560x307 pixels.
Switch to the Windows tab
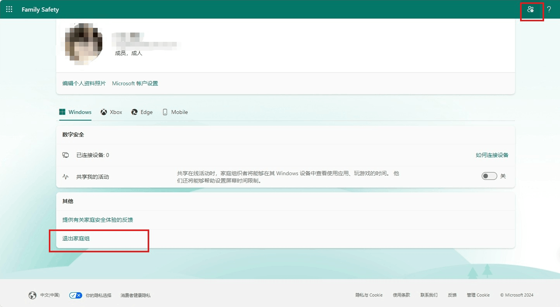click(x=75, y=112)
